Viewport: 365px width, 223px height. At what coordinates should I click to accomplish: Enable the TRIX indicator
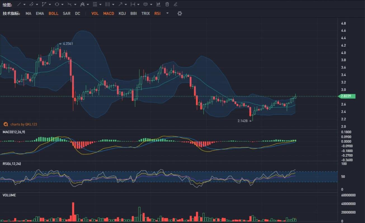point(145,13)
